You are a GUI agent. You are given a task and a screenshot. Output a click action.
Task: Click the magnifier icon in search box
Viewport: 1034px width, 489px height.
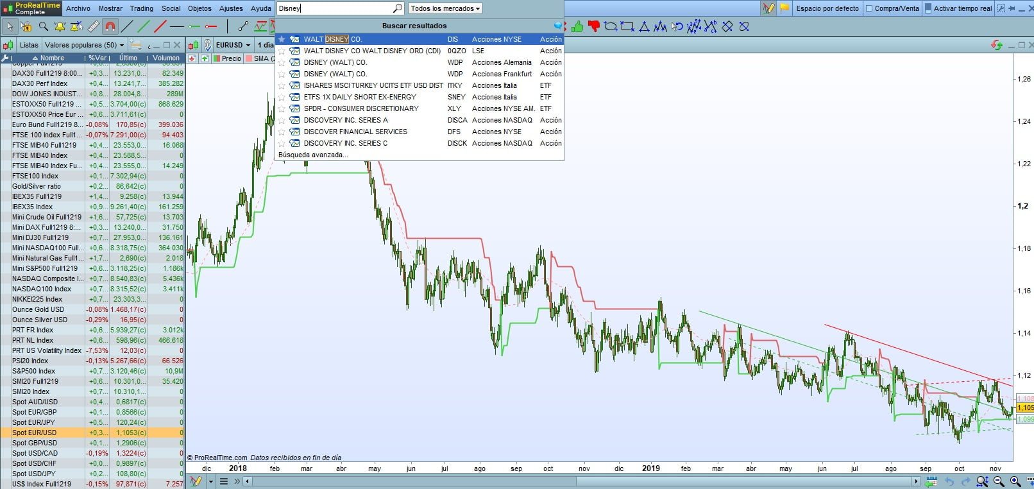pos(398,8)
